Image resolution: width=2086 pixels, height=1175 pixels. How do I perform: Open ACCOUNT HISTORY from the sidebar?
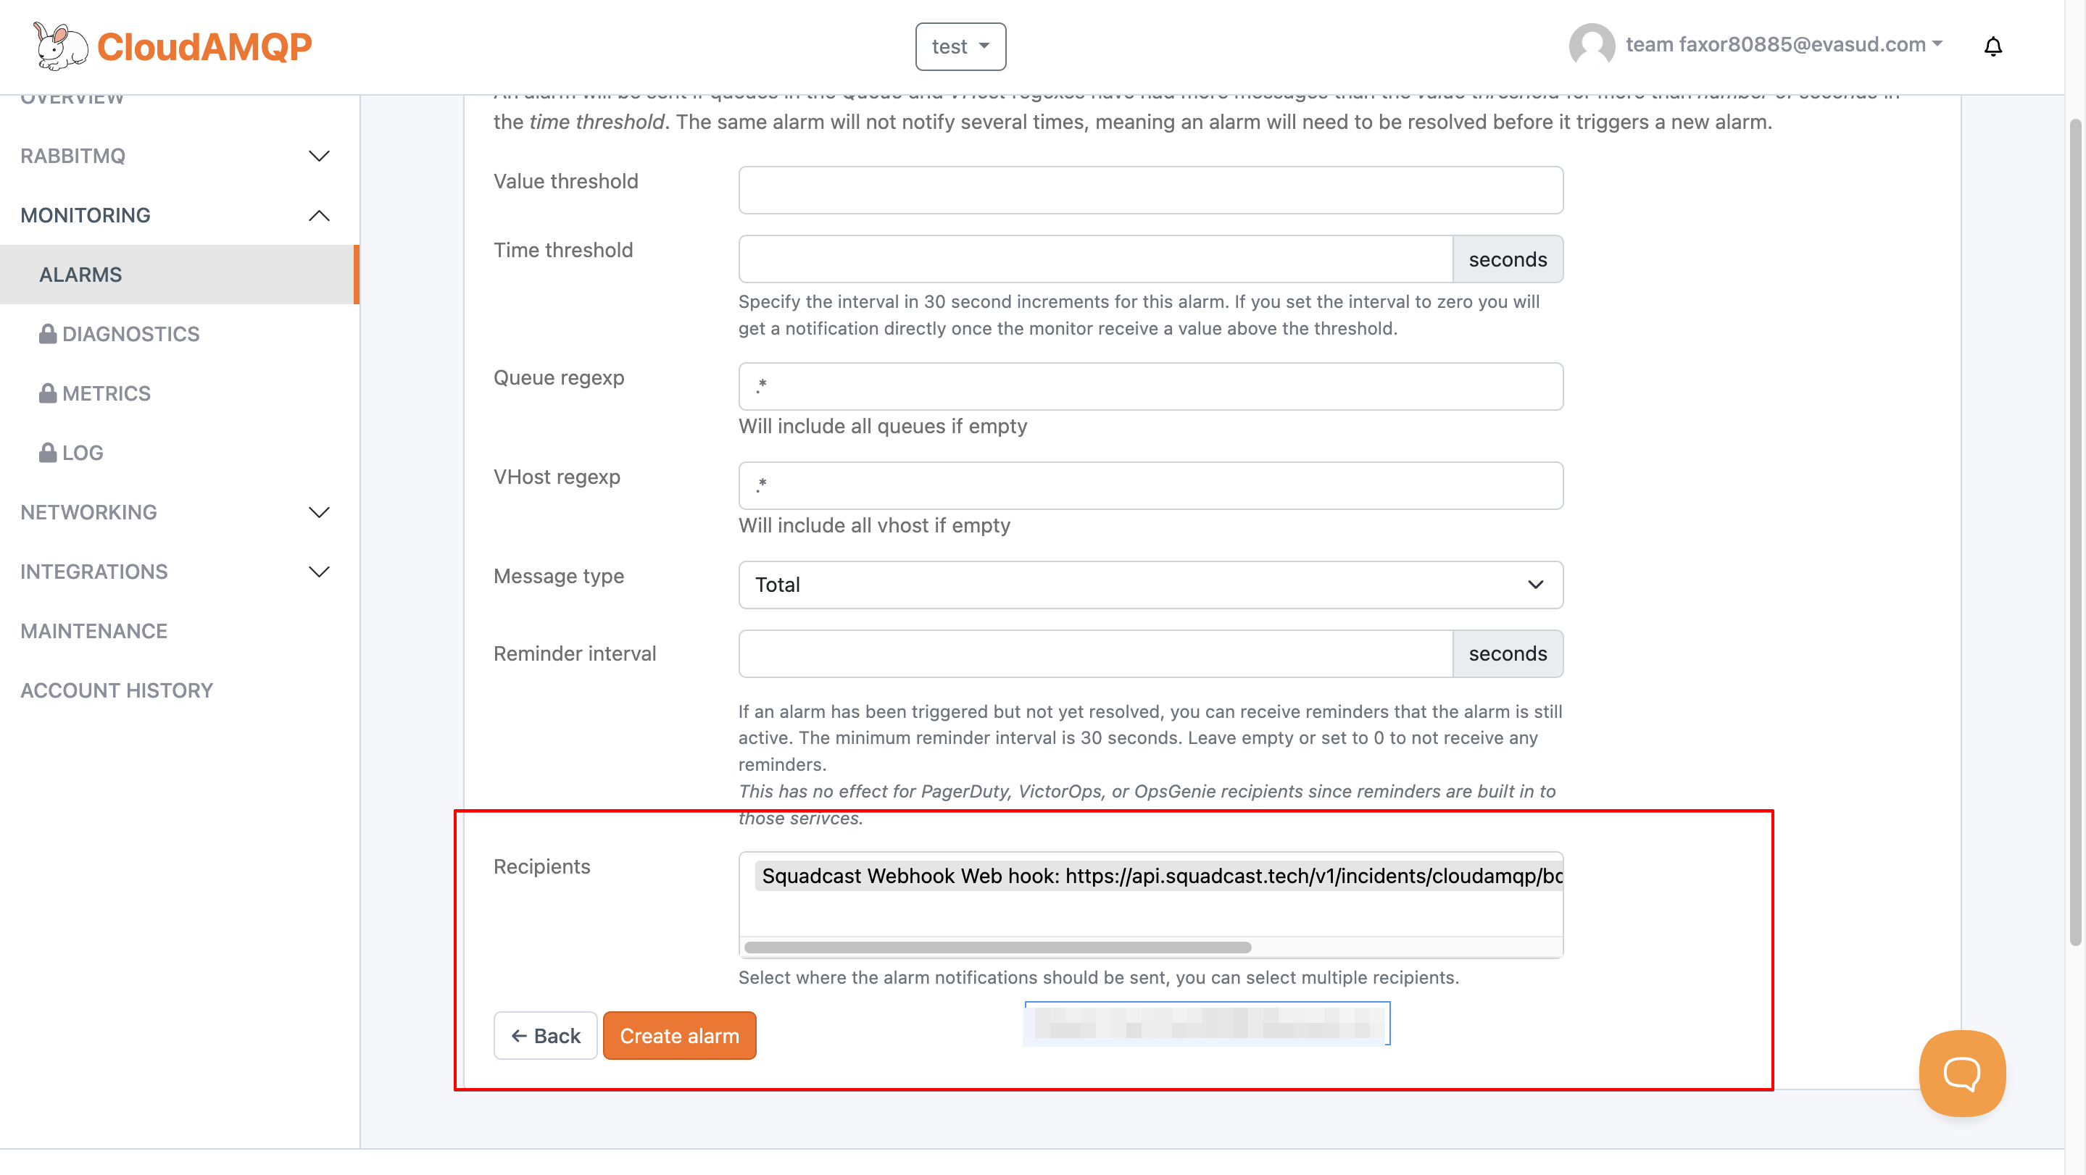[116, 690]
